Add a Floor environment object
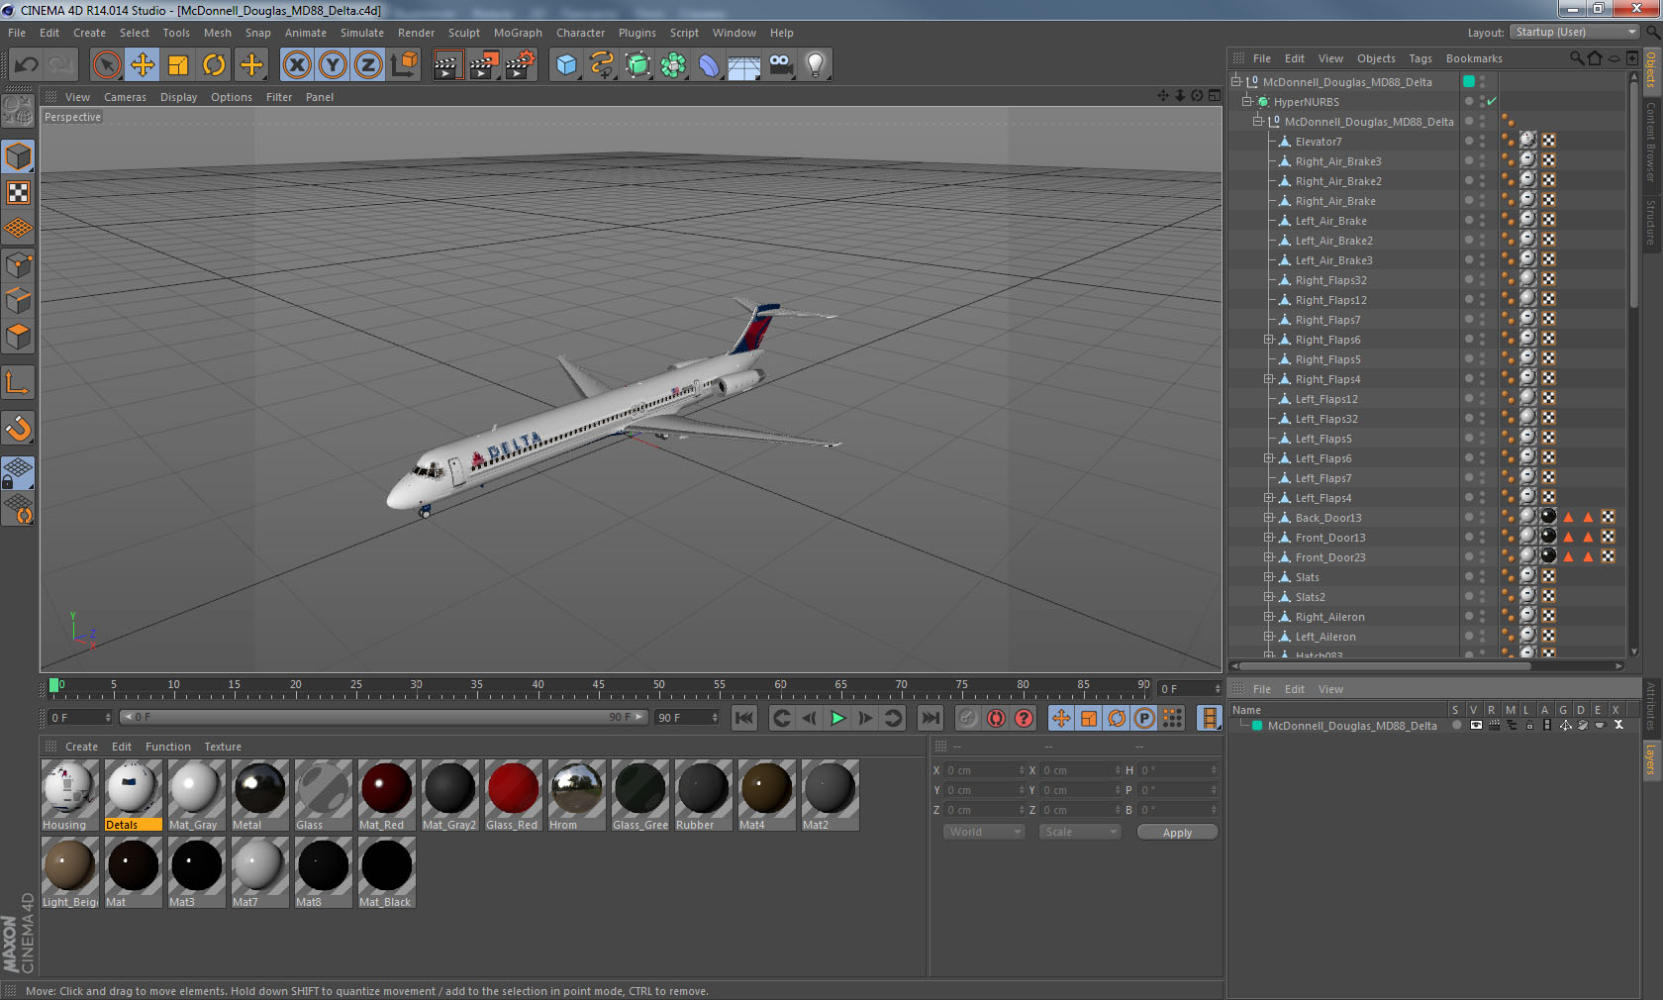The height and width of the screenshot is (1000, 1663). pos(744,65)
